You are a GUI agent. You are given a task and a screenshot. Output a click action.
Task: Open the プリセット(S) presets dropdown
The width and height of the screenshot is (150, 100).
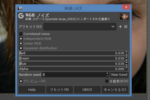[80, 26]
